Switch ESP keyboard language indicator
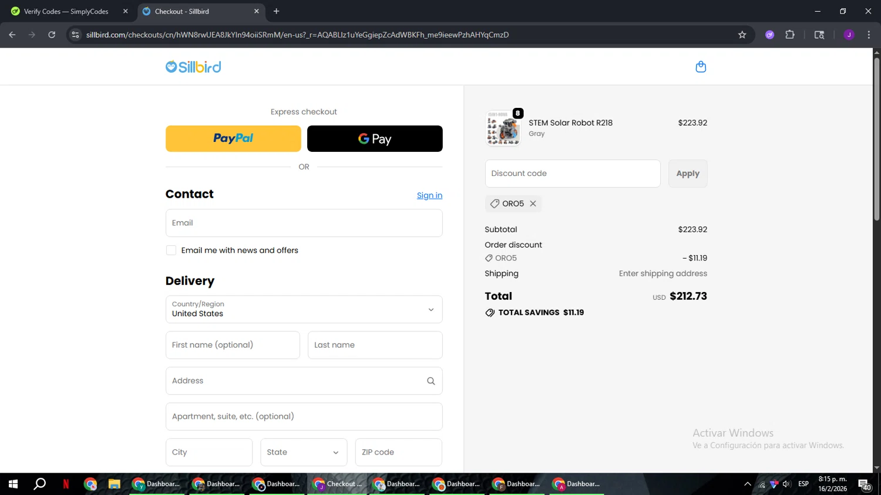Image resolution: width=881 pixels, height=495 pixels. [x=803, y=484]
